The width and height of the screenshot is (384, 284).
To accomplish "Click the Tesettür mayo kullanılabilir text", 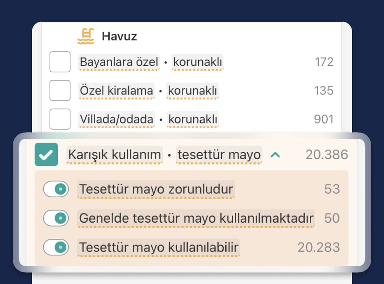I will (159, 247).
